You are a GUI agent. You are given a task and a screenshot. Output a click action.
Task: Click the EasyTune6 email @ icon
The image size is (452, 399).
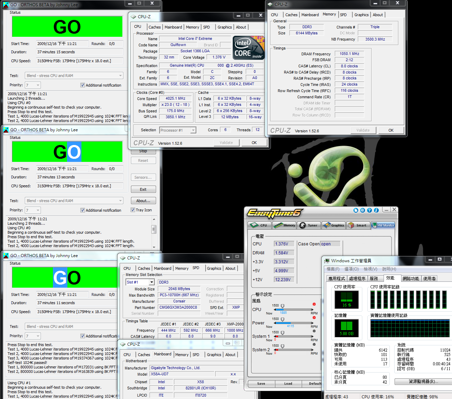(362, 210)
